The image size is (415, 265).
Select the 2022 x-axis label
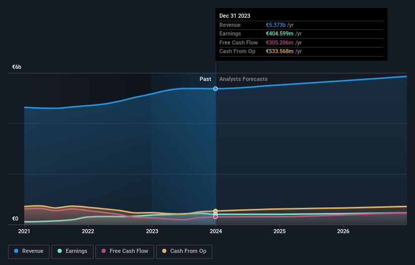(88, 232)
